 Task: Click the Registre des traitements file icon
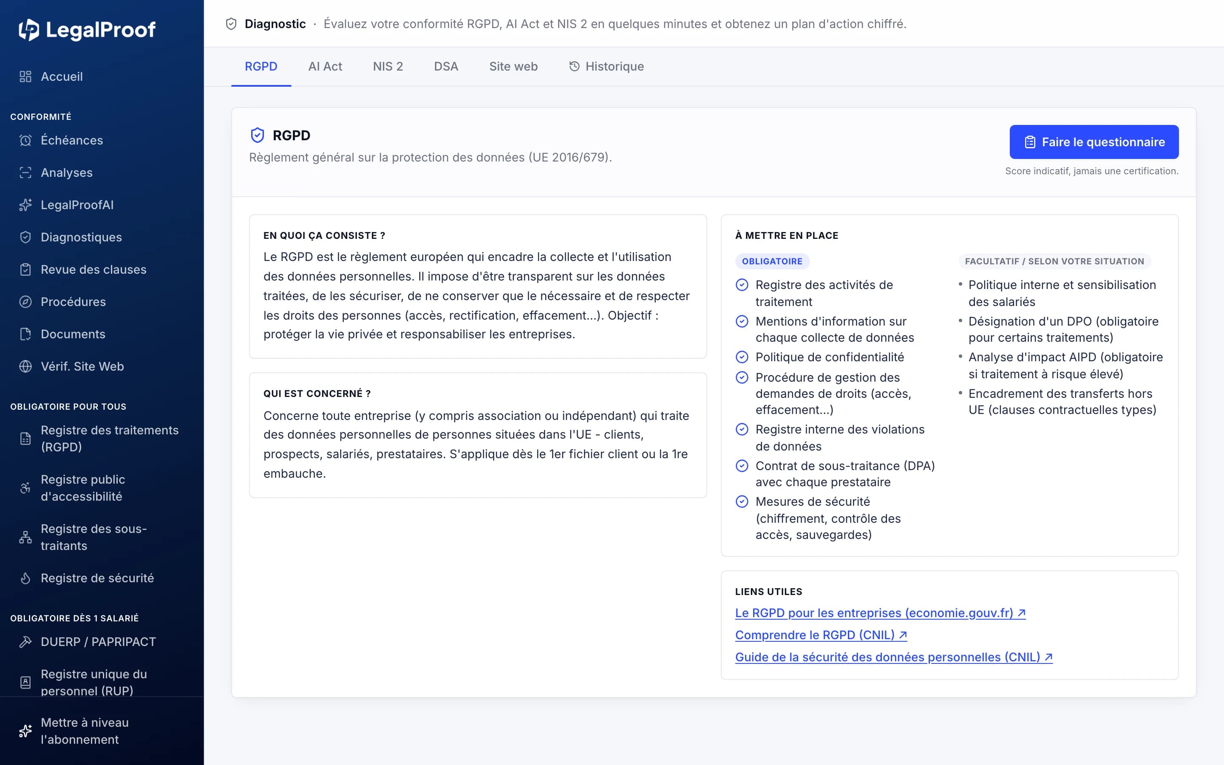click(25, 439)
